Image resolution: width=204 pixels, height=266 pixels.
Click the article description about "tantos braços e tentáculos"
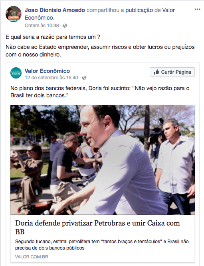pos(102,245)
